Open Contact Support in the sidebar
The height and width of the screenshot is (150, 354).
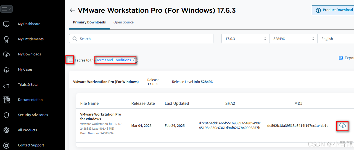(x=31, y=145)
